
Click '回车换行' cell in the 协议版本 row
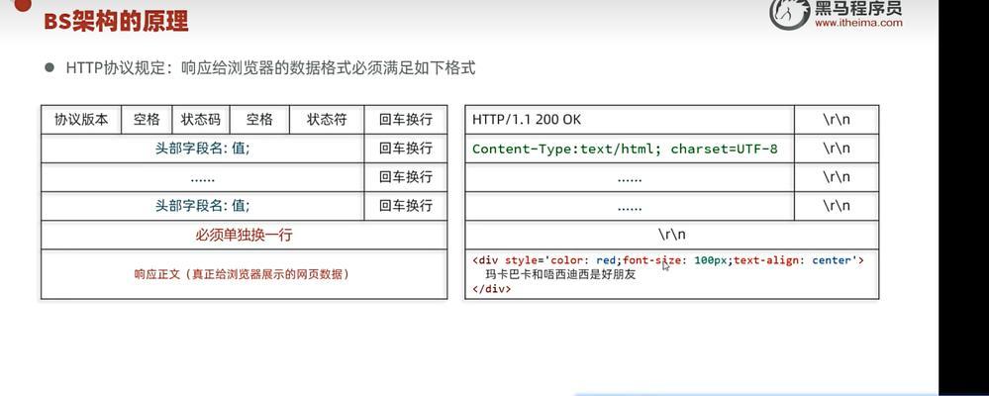406,120
